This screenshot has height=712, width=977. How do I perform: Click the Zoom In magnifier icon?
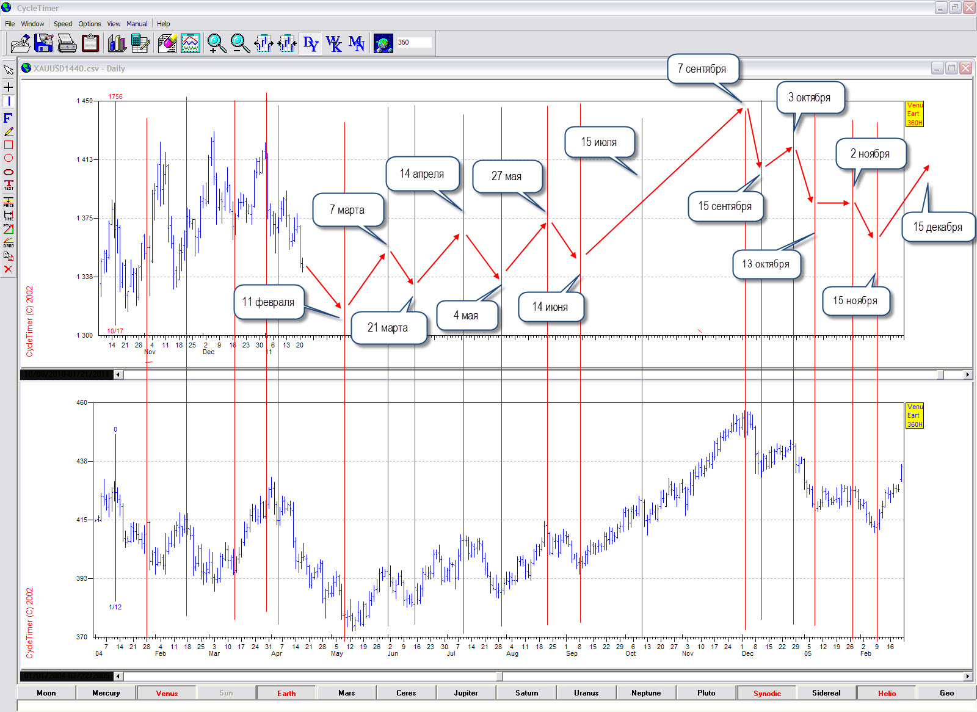(216, 43)
